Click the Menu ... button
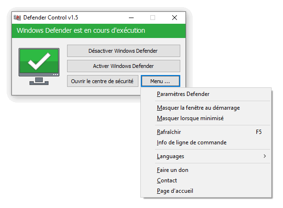 (160, 81)
